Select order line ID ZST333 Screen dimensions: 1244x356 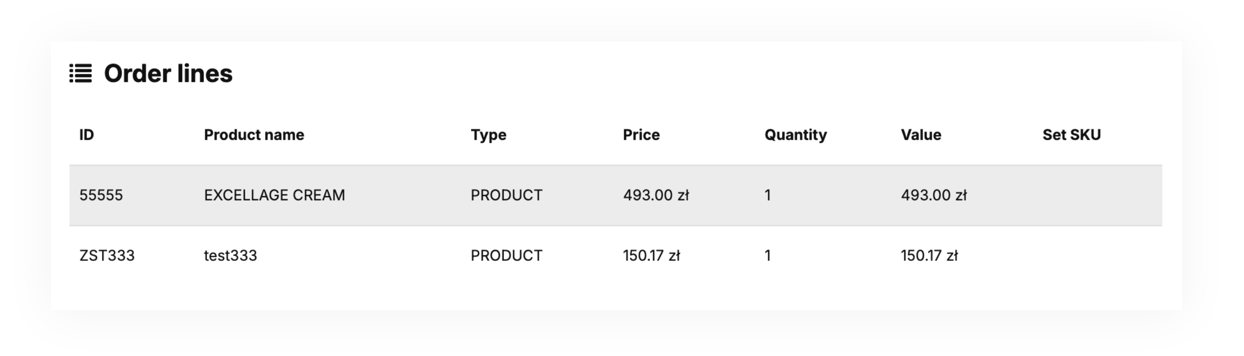pos(107,255)
